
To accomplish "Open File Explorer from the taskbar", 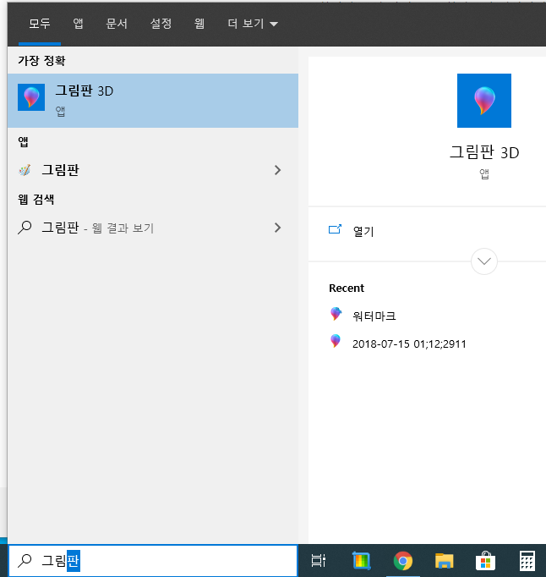I will tap(445, 561).
